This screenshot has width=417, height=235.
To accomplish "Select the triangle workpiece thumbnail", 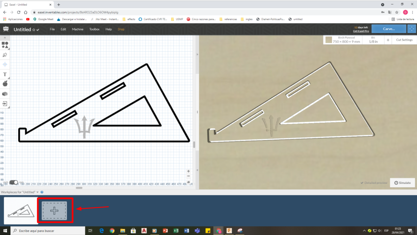I will (x=20, y=210).
